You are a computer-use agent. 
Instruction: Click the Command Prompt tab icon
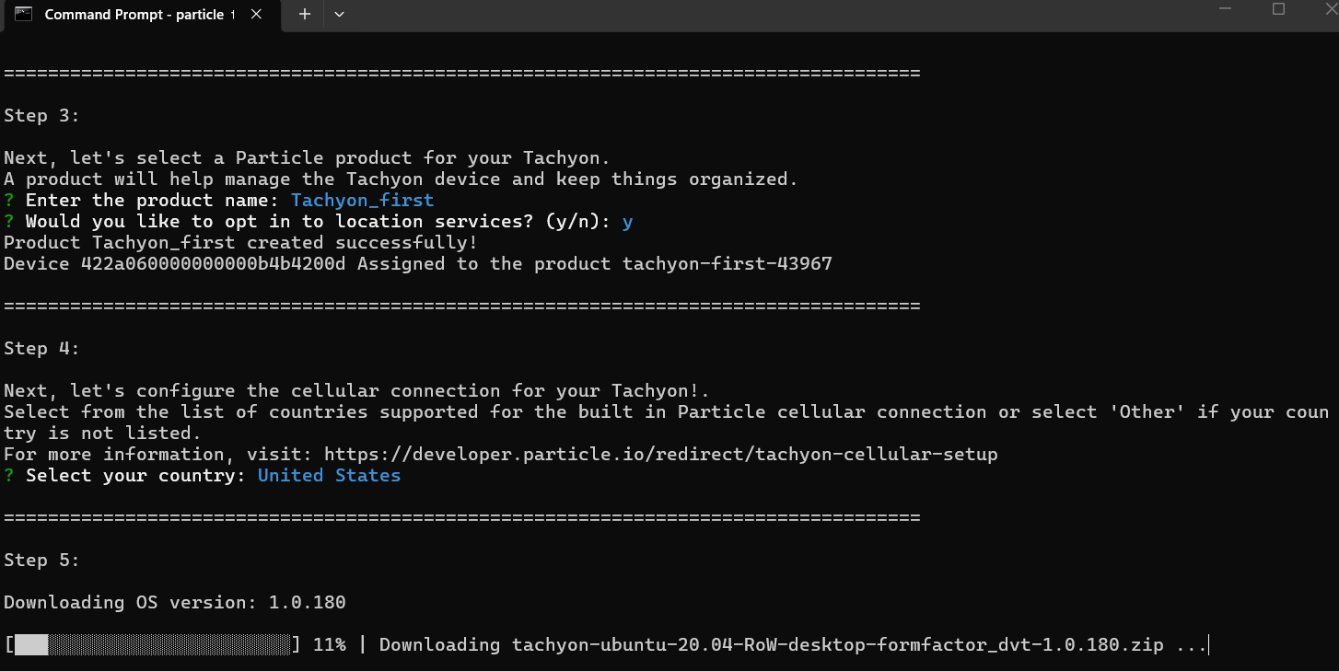tap(24, 14)
